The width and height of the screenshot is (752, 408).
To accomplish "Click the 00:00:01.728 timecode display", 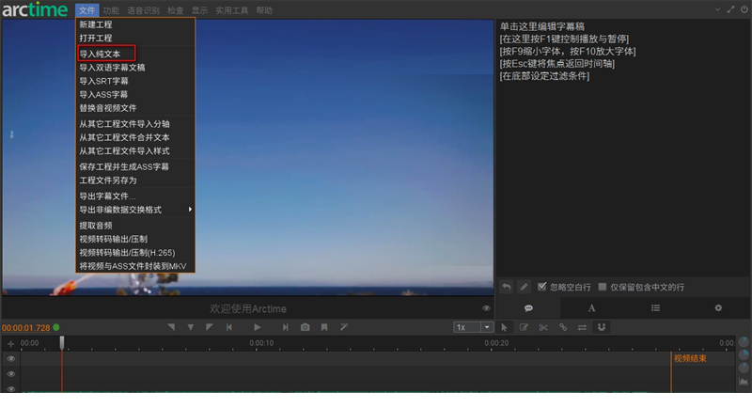I will point(26,328).
